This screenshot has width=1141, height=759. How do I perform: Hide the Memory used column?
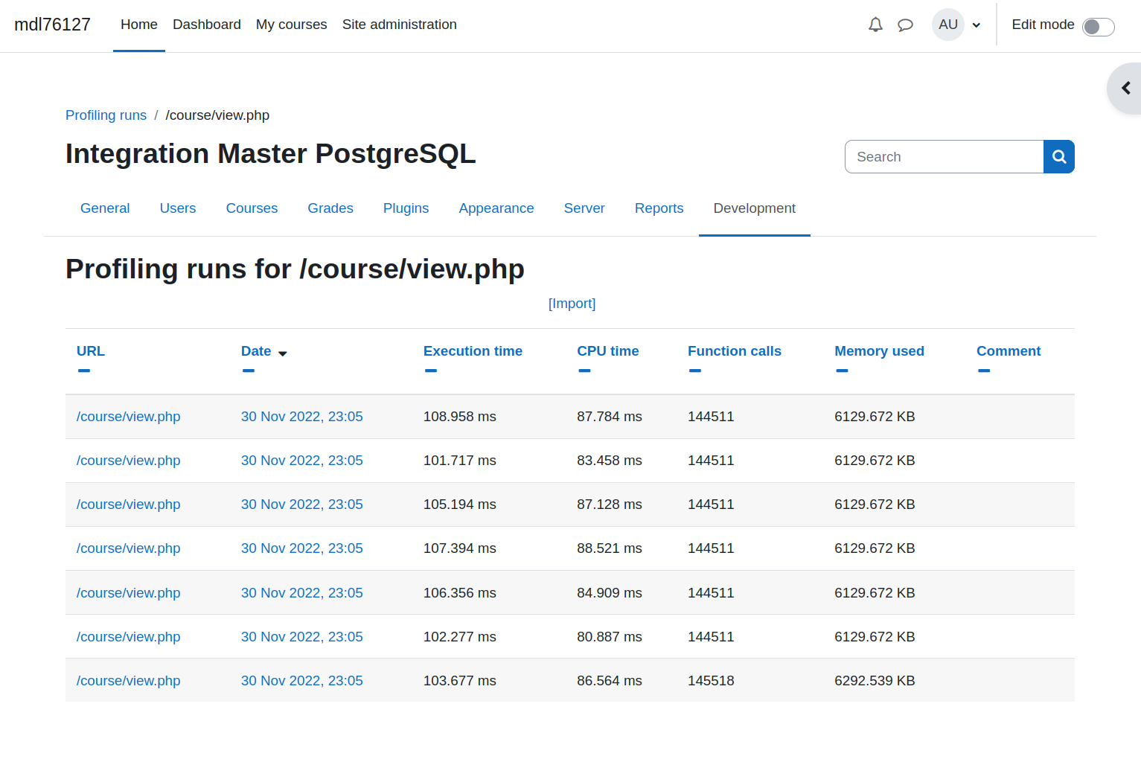842,371
